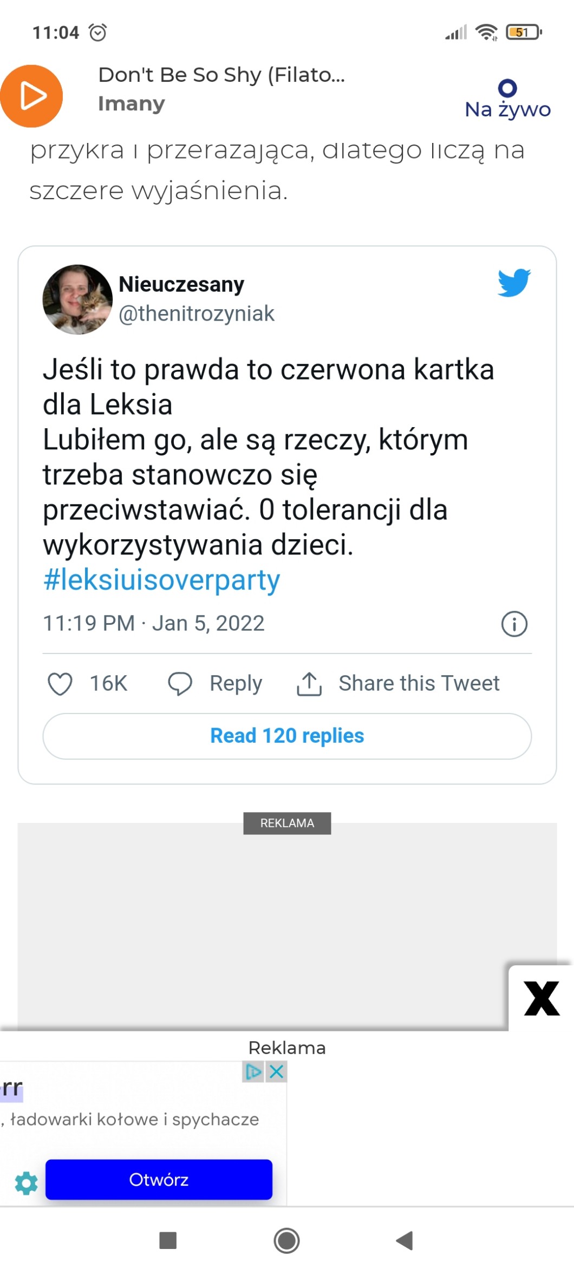This screenshot has height=1275, width=574.
Task: Open tweet timestamp Jan 5, 2022
Action: pyautogui.click(x=154, y=623)
